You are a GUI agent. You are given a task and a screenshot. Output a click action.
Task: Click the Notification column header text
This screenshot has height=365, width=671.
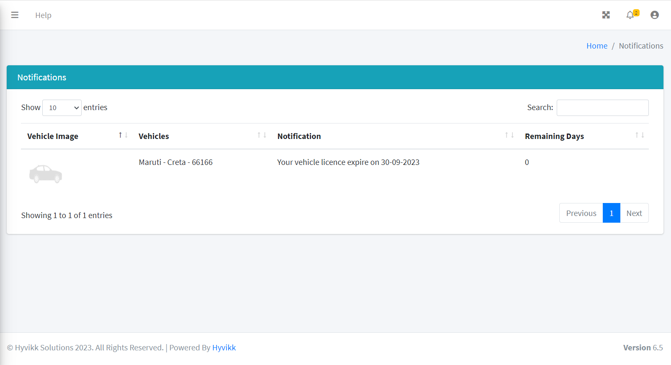click(x=299, y=136)
